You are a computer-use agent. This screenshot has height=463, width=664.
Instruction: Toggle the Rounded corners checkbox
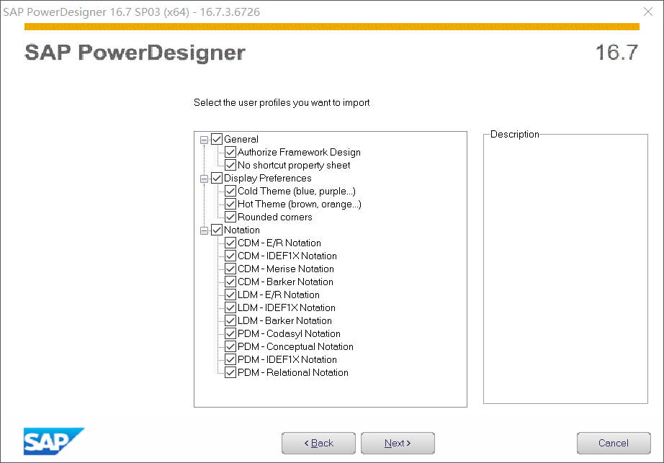point(230,217)
